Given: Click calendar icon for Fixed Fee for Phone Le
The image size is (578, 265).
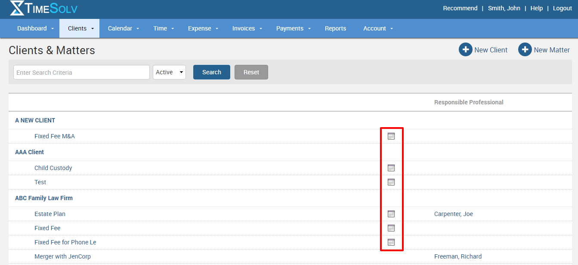Looking at the screenshot, I should coord(391,242).
